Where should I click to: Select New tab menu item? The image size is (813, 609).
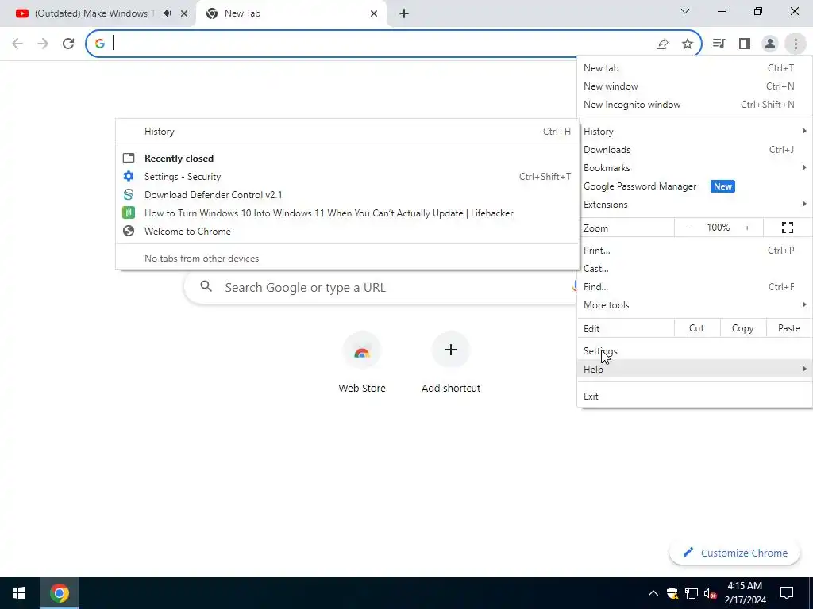[694, 68]
